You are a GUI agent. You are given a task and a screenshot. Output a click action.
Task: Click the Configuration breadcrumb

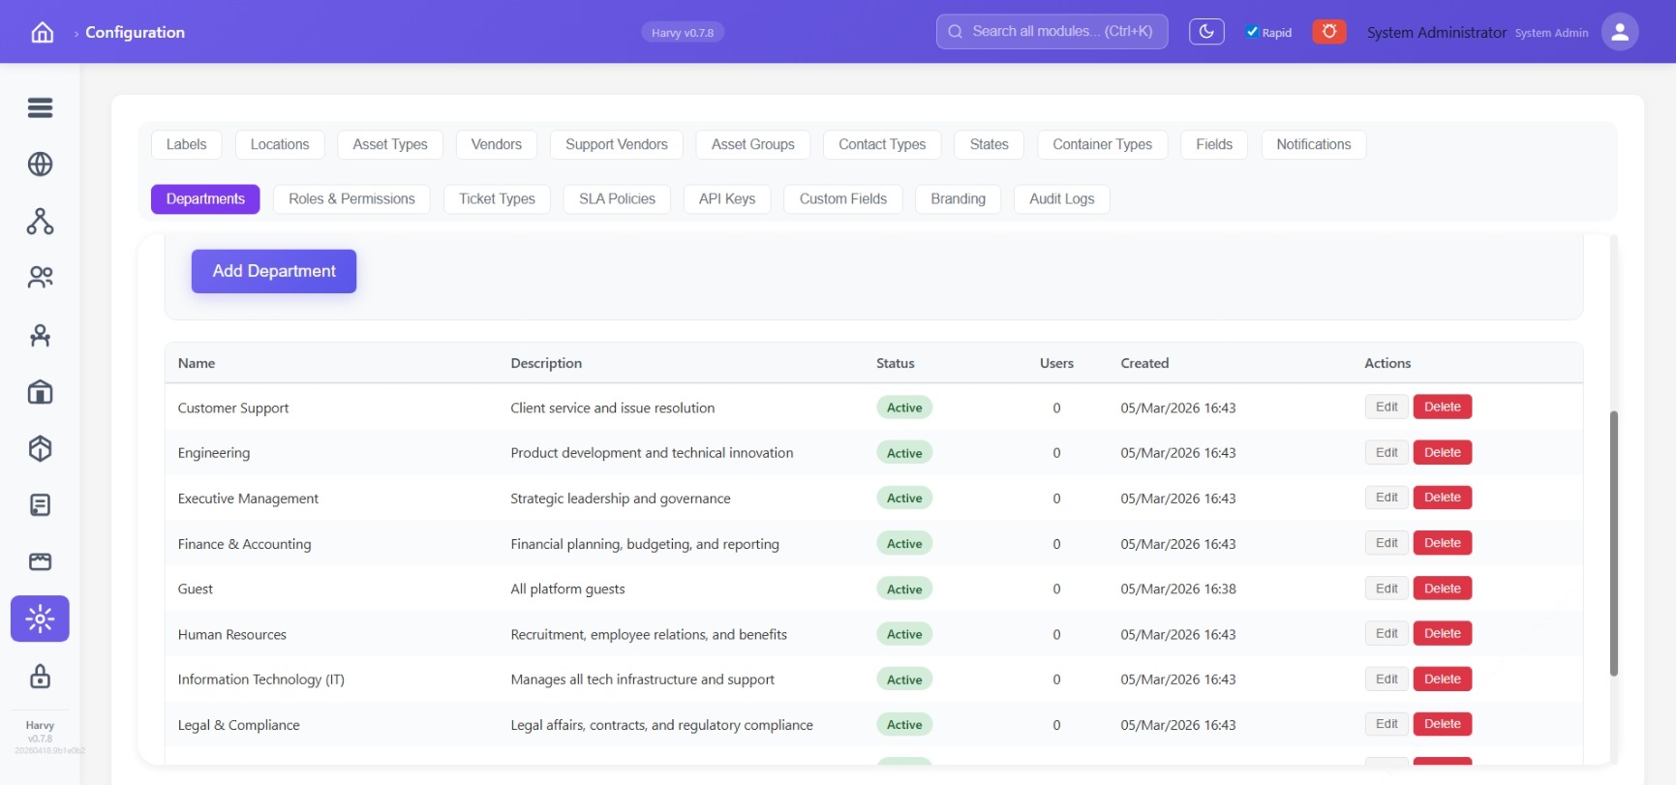(x=135, y=32)
